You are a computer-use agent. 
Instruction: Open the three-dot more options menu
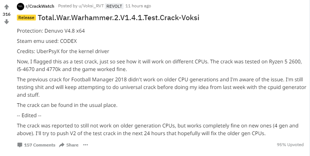[85, 145]
